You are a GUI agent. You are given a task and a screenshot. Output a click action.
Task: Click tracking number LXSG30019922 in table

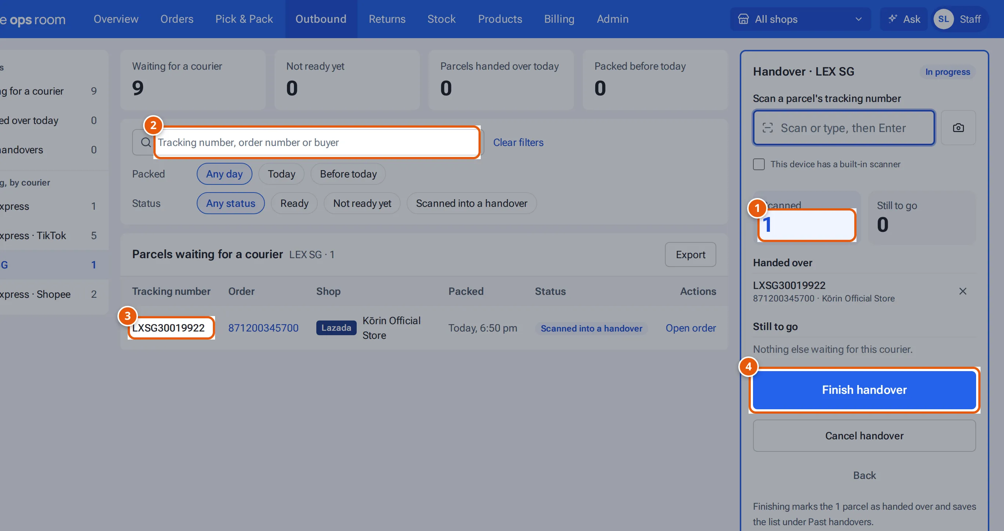168,327
